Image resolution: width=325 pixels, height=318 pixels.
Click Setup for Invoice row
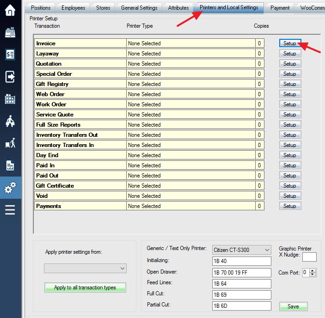click(x=290, y=43)
